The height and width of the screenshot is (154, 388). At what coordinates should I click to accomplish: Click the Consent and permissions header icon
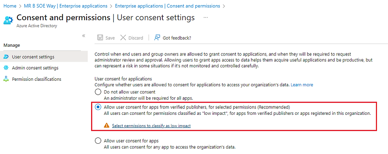8,20
